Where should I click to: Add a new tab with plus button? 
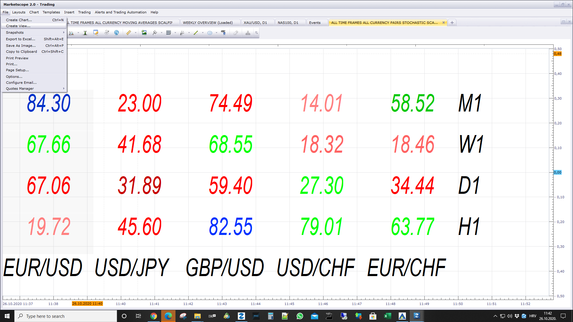(452, 23)
